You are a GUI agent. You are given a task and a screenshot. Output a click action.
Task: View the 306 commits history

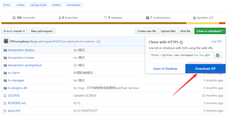click(x=24, y=18)
